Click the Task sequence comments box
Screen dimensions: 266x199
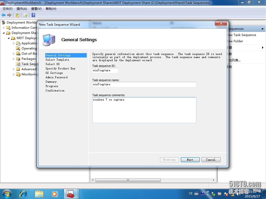tap(144, 110)
